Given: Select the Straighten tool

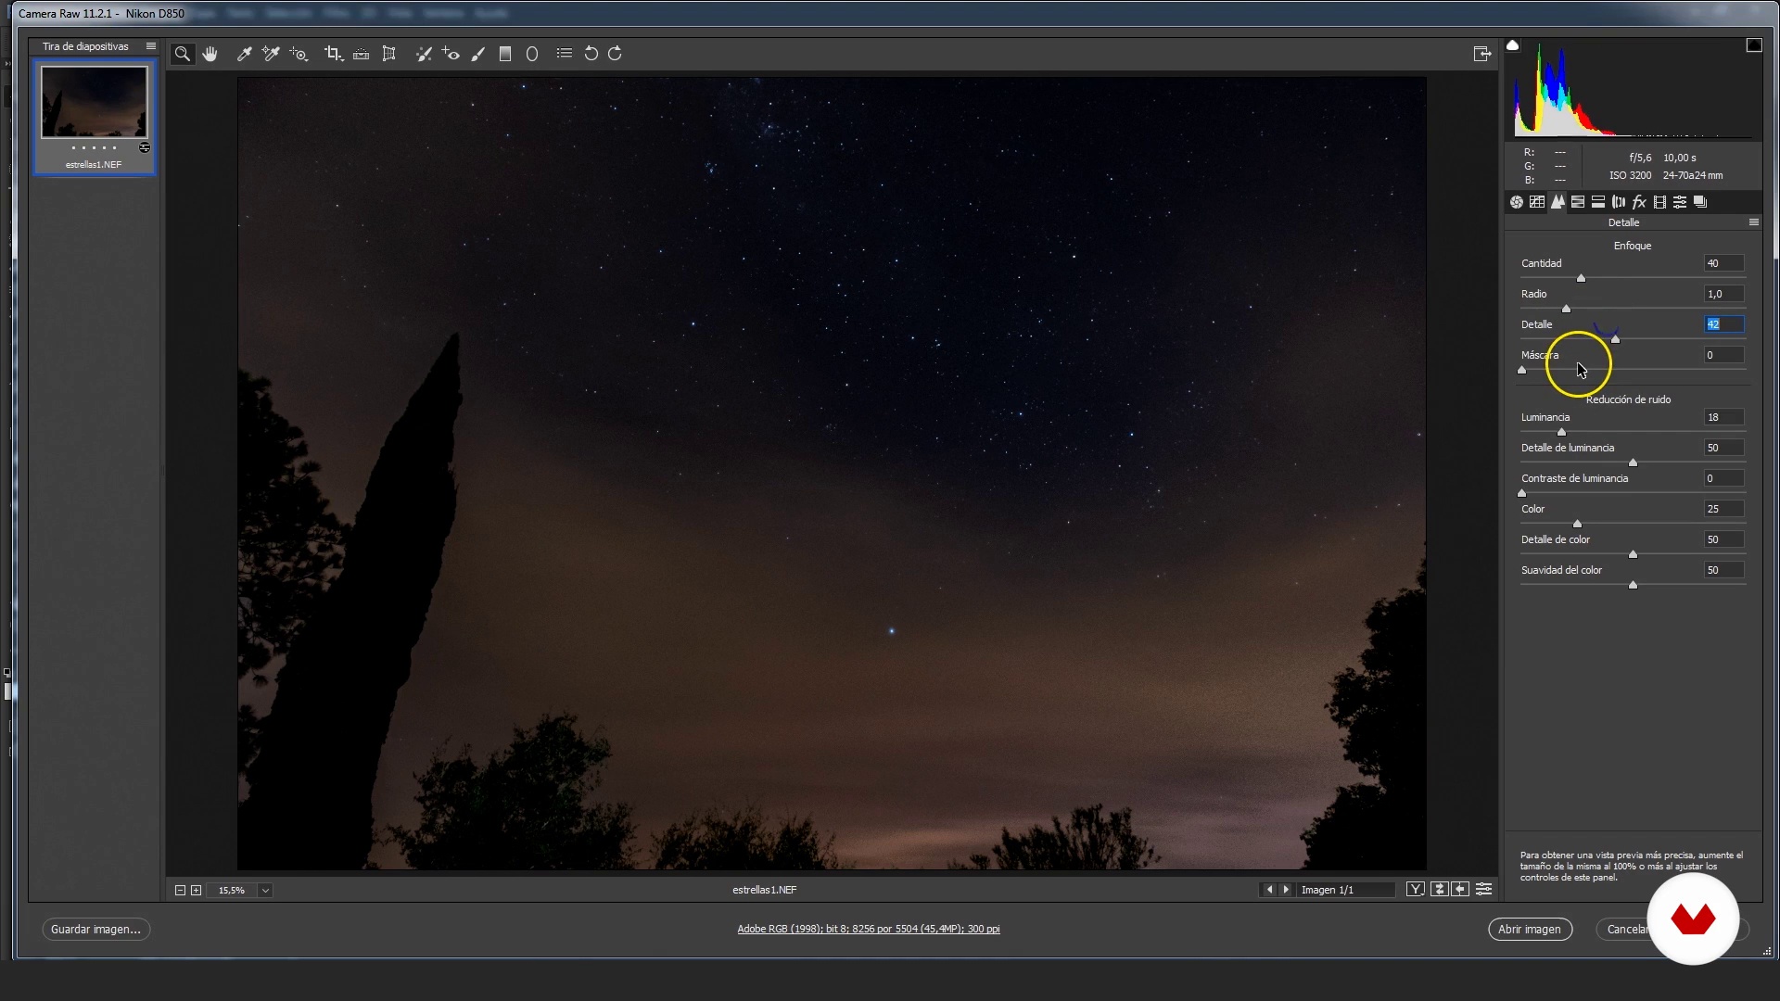Looking at the screenshot, I should [x=362, y=54].
